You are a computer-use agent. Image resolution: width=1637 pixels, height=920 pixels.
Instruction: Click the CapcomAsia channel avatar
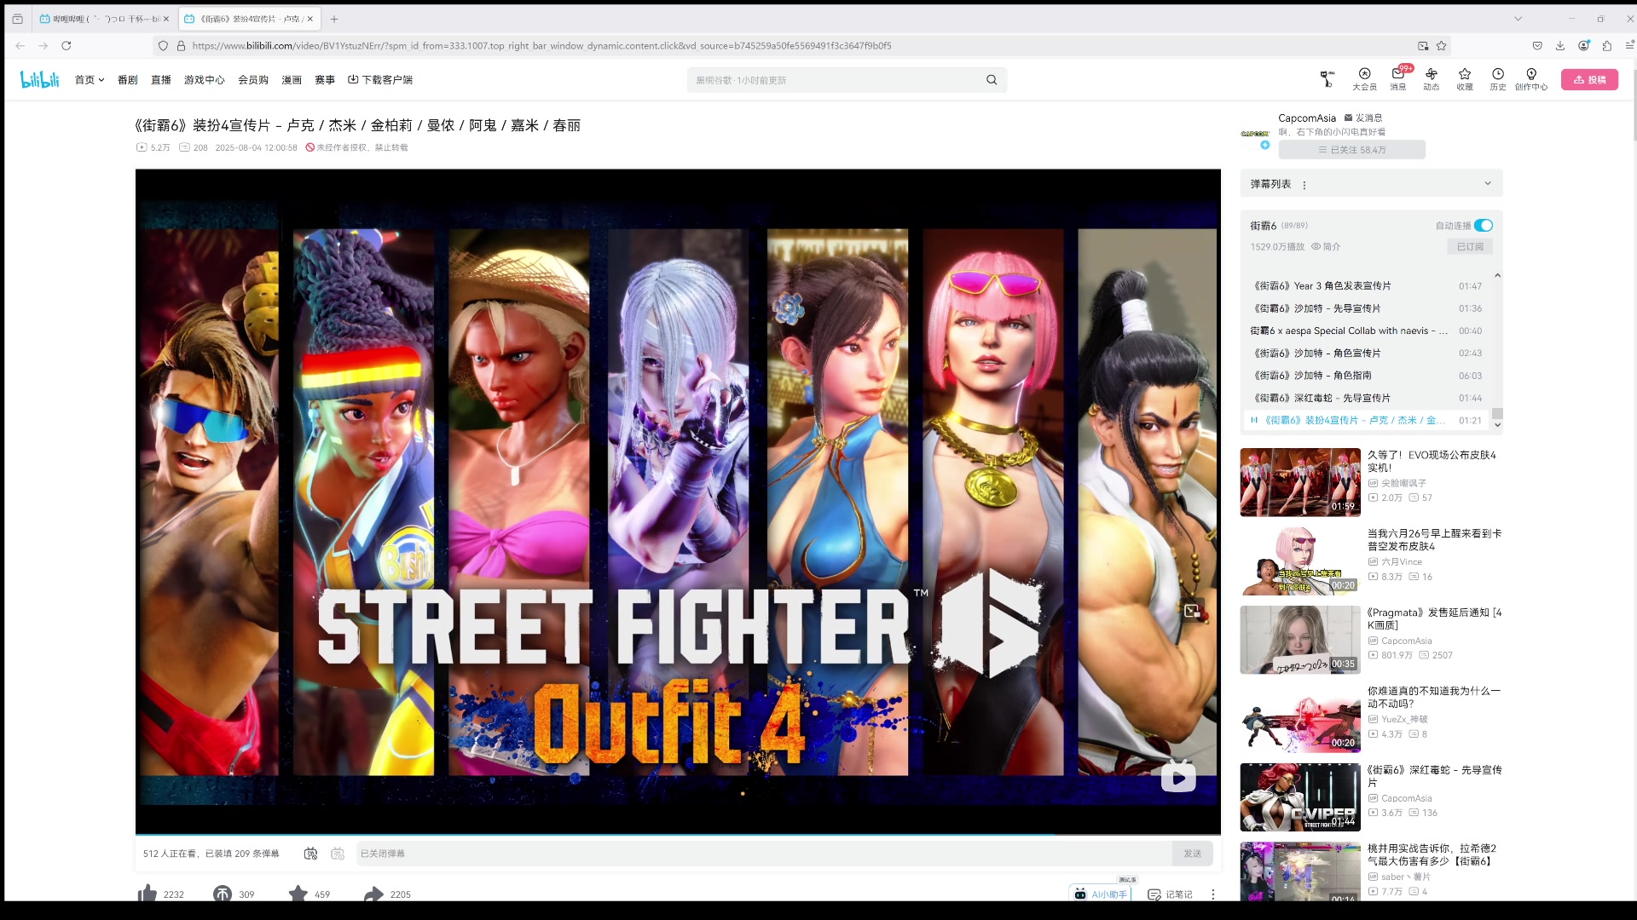[x=1255, y=134]
